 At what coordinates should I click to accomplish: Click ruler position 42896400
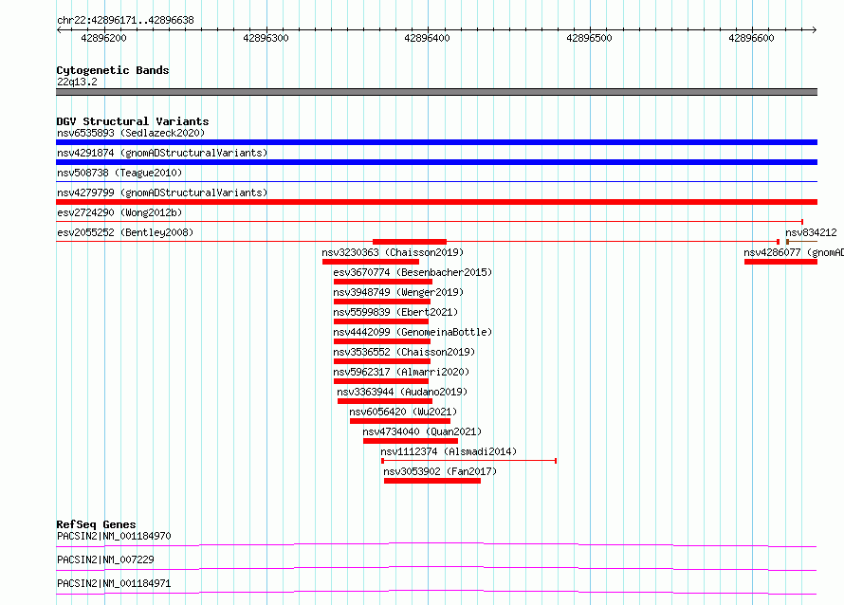(427, 38)
